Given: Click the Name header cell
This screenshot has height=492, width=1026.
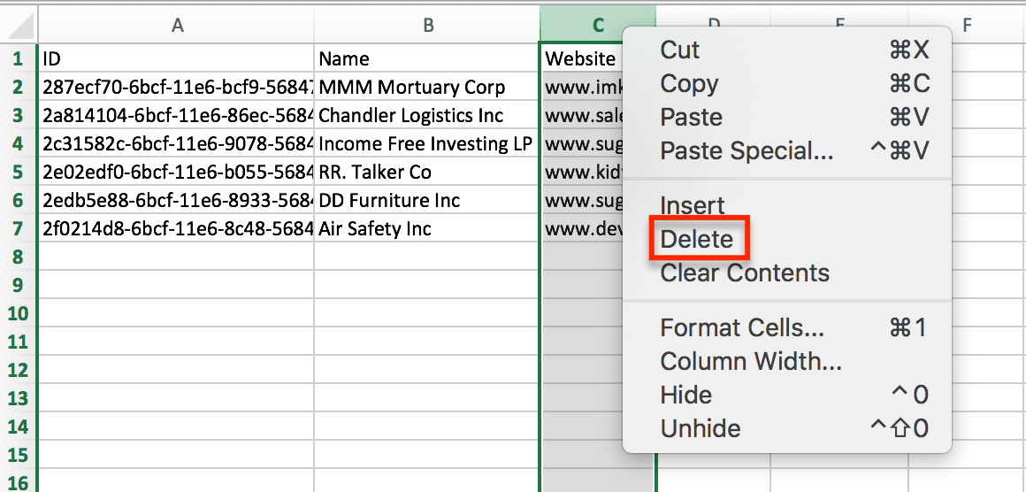Looking at the screenshot, I should point(427,58).
